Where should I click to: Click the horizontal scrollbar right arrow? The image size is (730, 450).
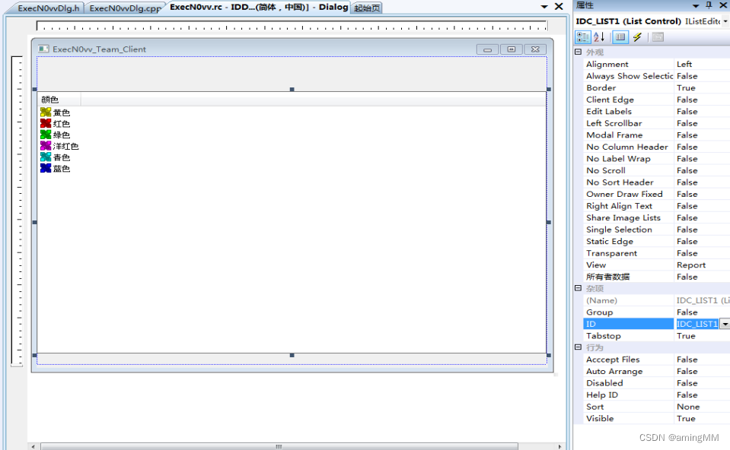pos(559,446)
